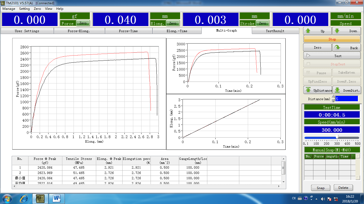
Task: Zero the Stroke reading
Action: (x=262, y=23)
